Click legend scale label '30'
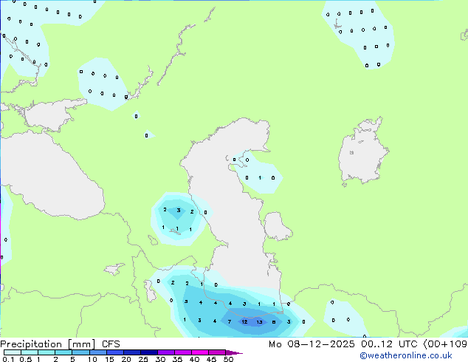 (x=160, y=359)
